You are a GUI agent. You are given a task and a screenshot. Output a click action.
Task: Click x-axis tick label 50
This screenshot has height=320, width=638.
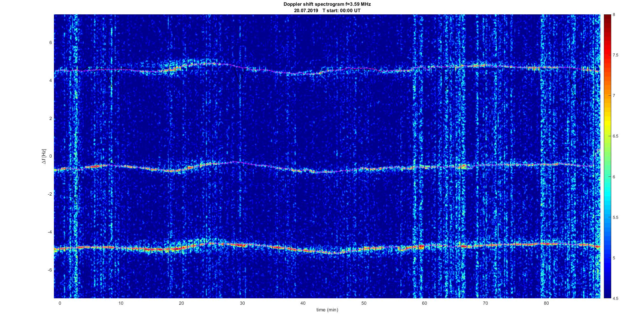(364, 303)
